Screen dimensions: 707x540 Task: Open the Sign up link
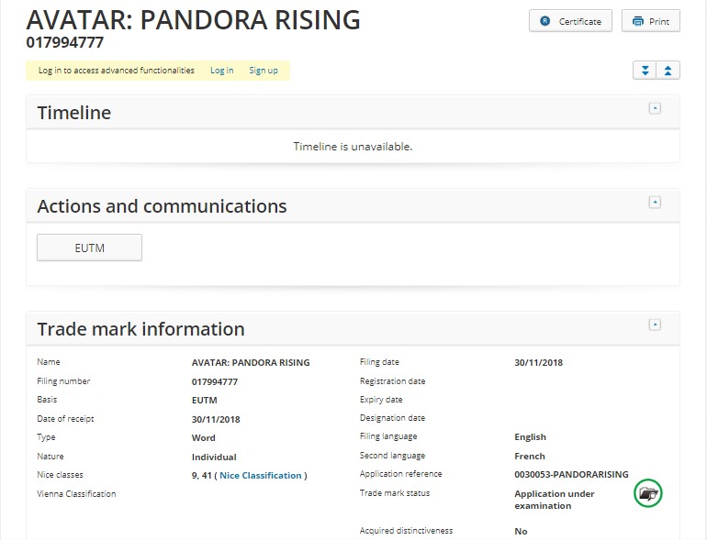click(264, 71)
